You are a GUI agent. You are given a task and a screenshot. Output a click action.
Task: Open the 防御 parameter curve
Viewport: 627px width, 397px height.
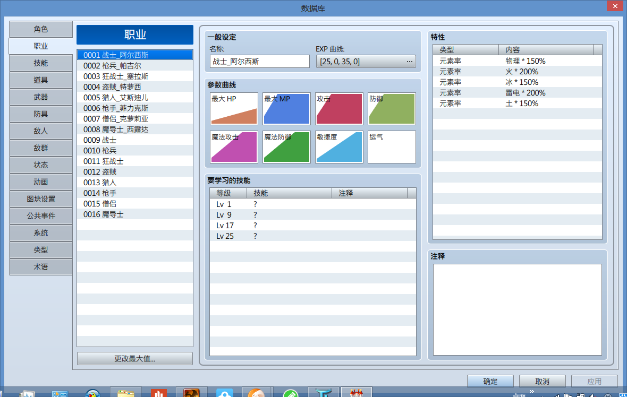point(392,109)
